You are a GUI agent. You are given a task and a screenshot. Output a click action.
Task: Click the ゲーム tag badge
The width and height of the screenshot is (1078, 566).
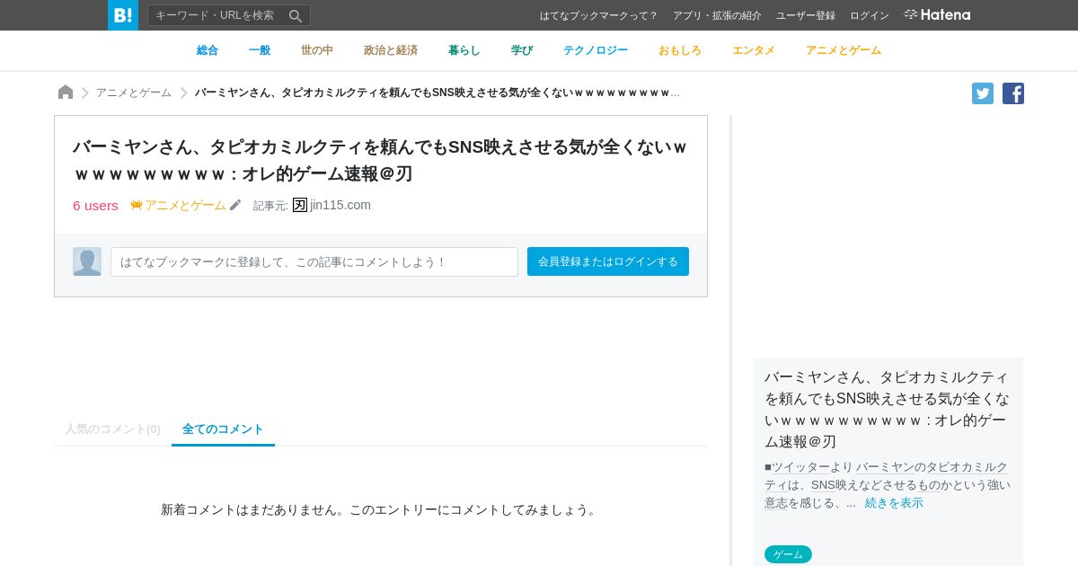click(x=788, y=554)
